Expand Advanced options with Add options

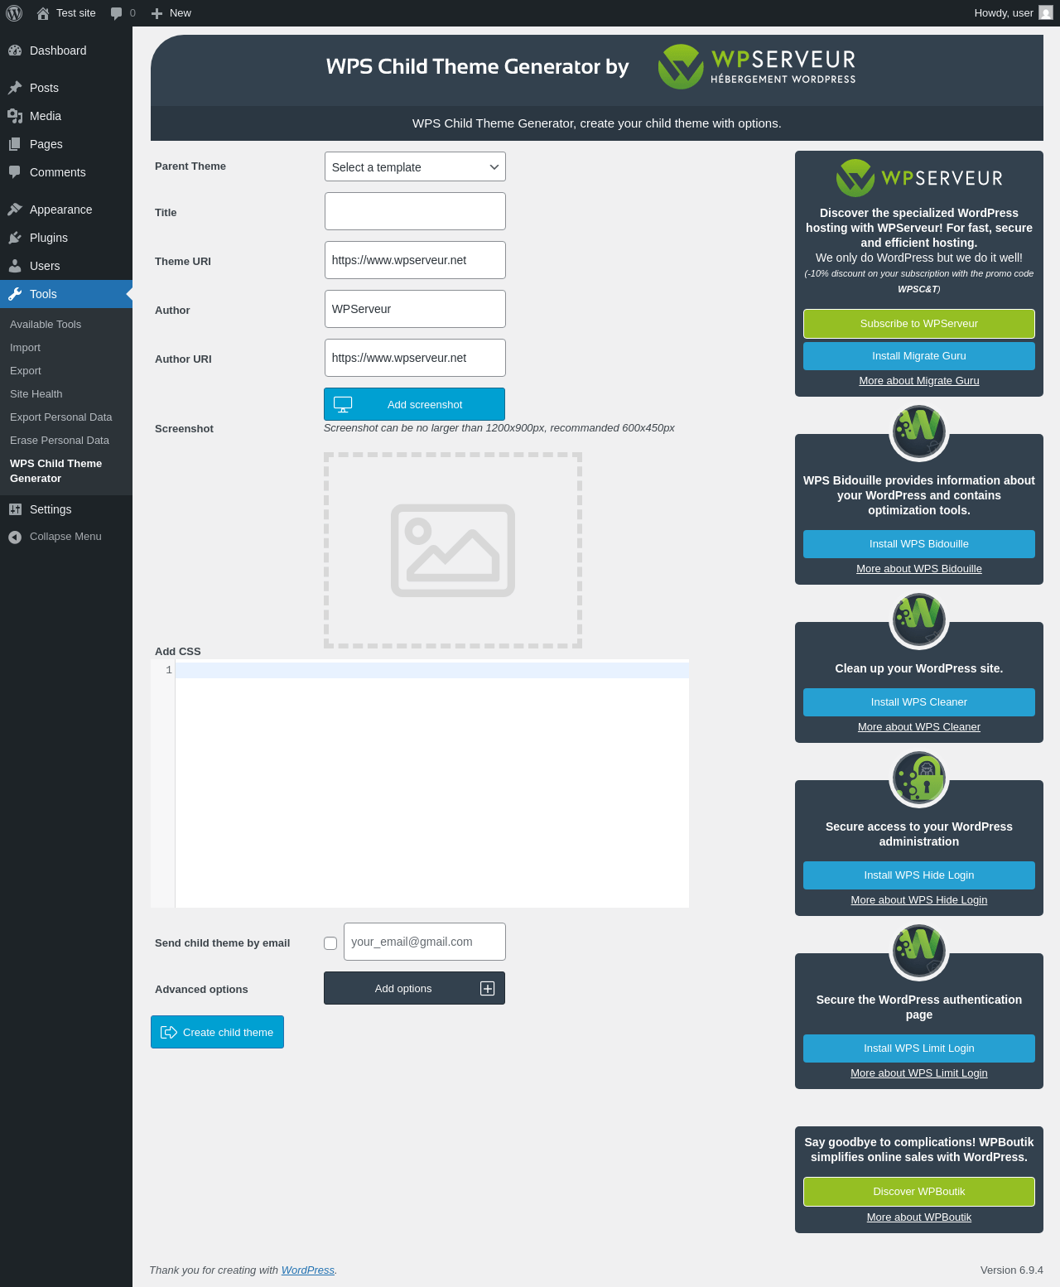(414, 988)
